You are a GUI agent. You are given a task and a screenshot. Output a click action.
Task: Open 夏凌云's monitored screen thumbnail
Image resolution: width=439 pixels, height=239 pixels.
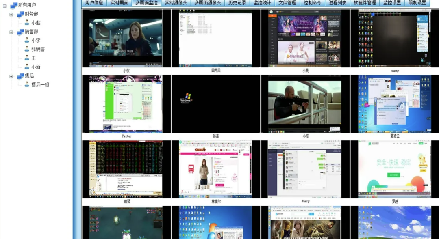click(x=395, y=104)
